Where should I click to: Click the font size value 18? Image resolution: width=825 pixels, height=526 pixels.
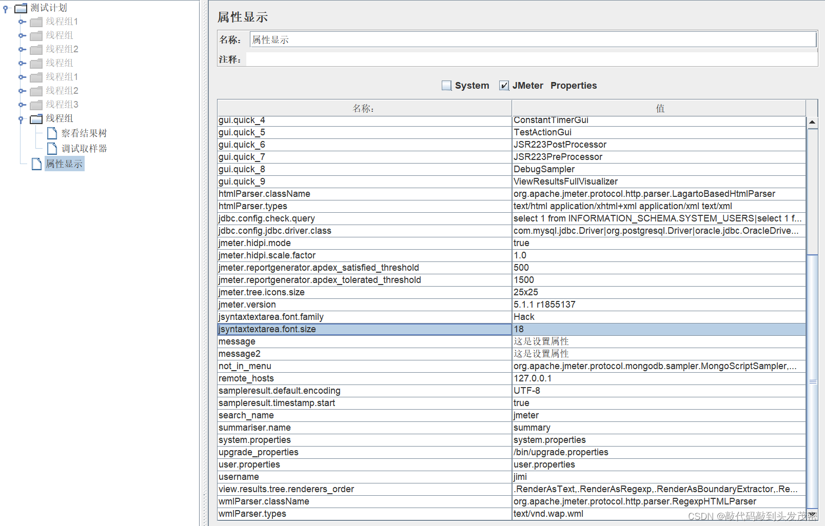[x=659, y=329]
